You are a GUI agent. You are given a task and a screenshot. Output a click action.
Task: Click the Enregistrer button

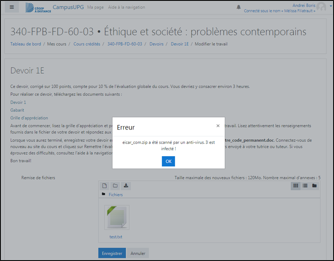click(x=112, y=253)
